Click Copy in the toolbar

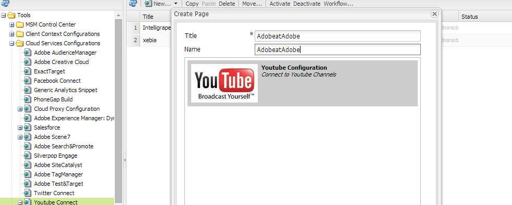192,4
